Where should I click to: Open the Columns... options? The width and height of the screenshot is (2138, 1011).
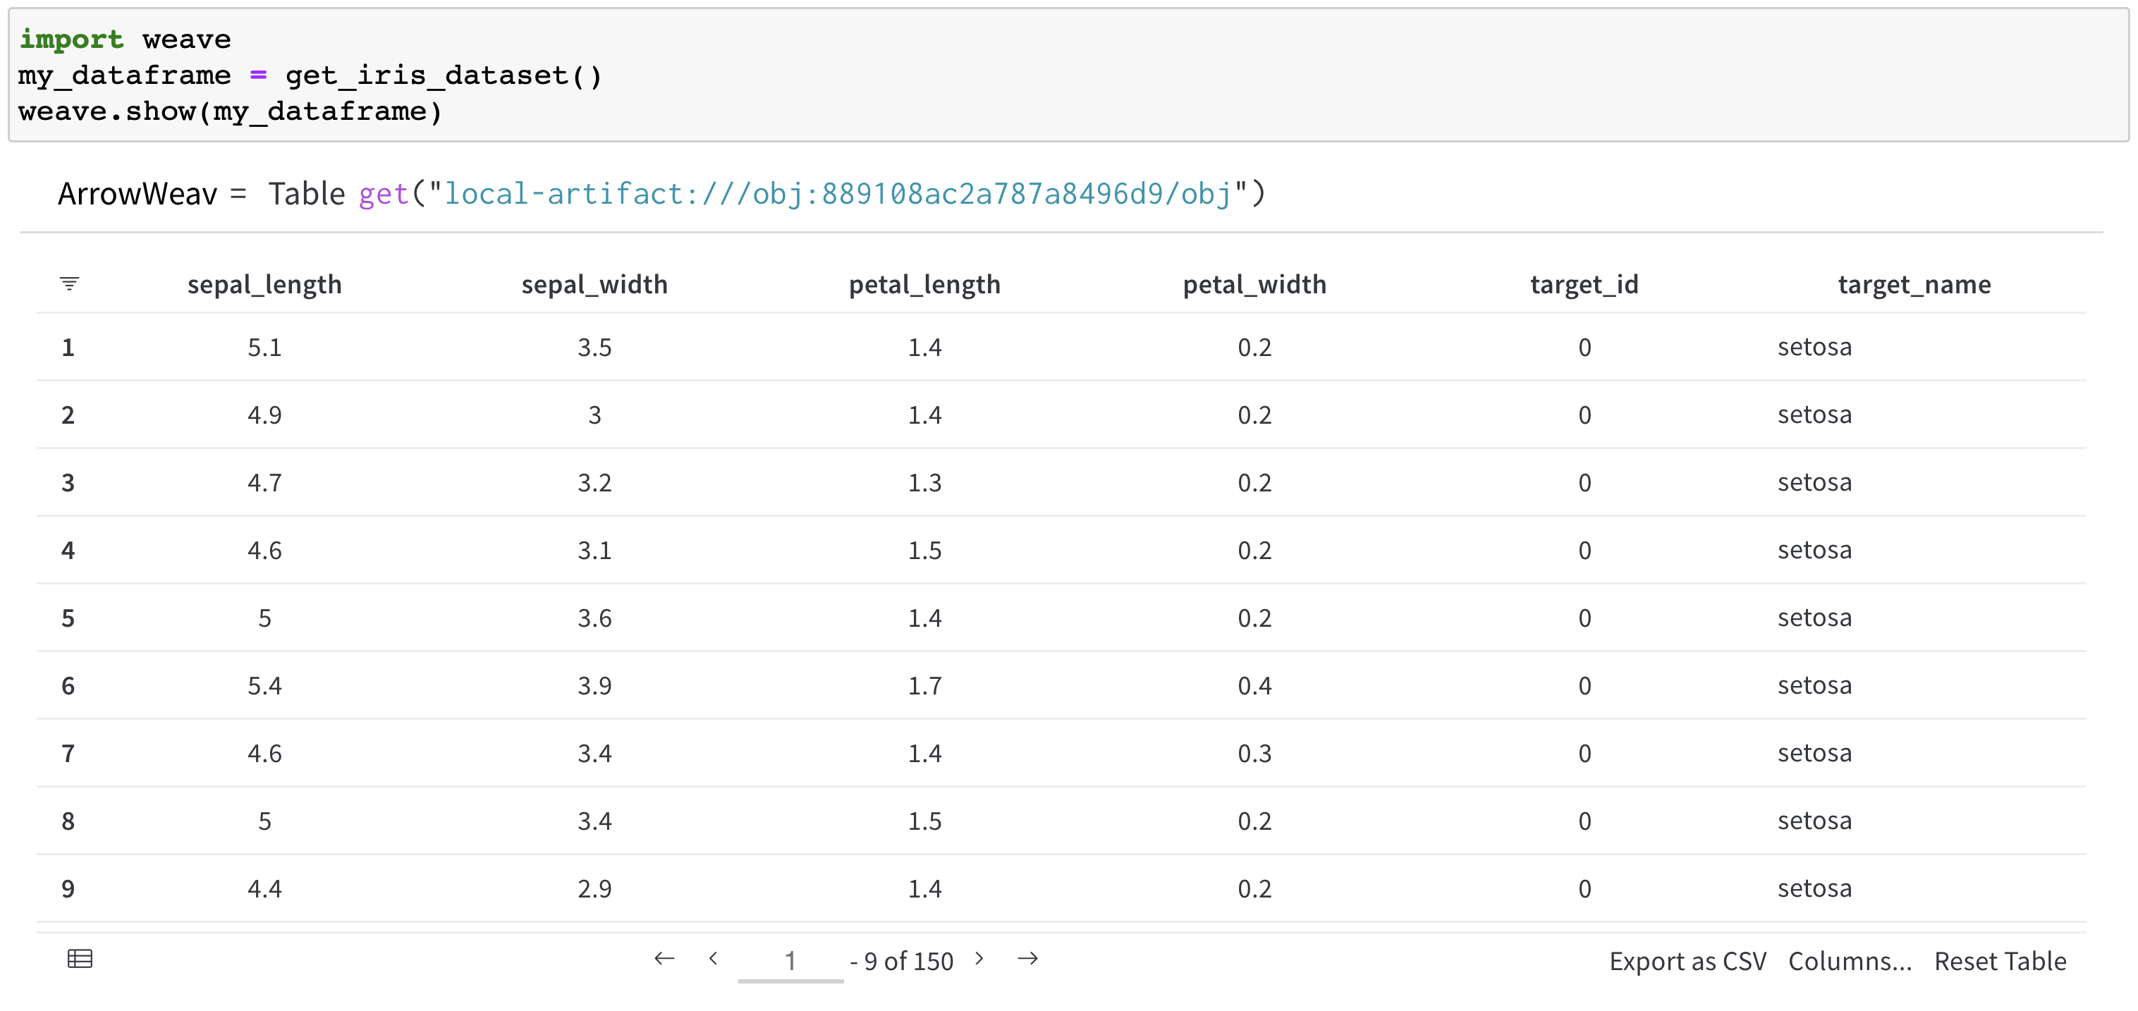pos(1849,960)
